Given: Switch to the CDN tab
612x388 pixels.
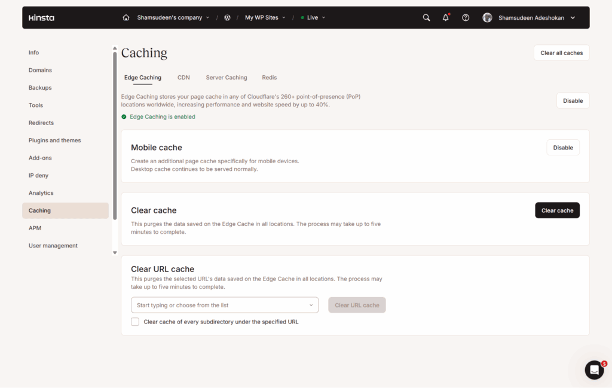Looking at the screenshot, I should click(183, 77).
